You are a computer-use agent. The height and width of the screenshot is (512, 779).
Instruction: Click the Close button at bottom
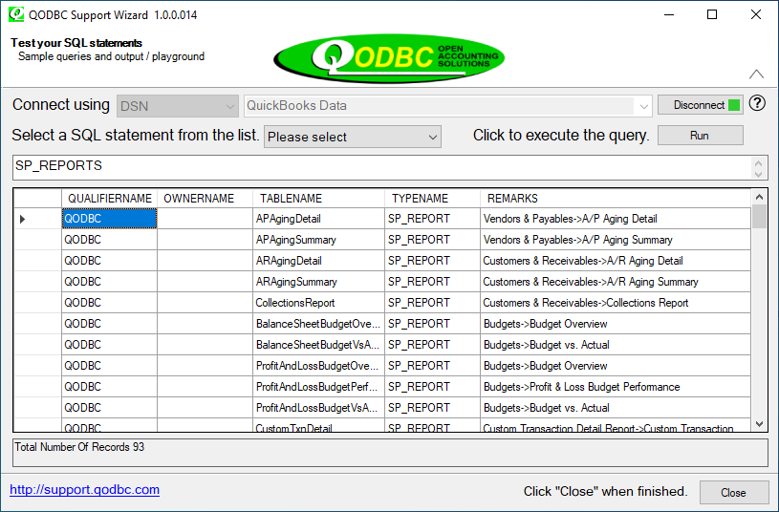coord(734,492)
